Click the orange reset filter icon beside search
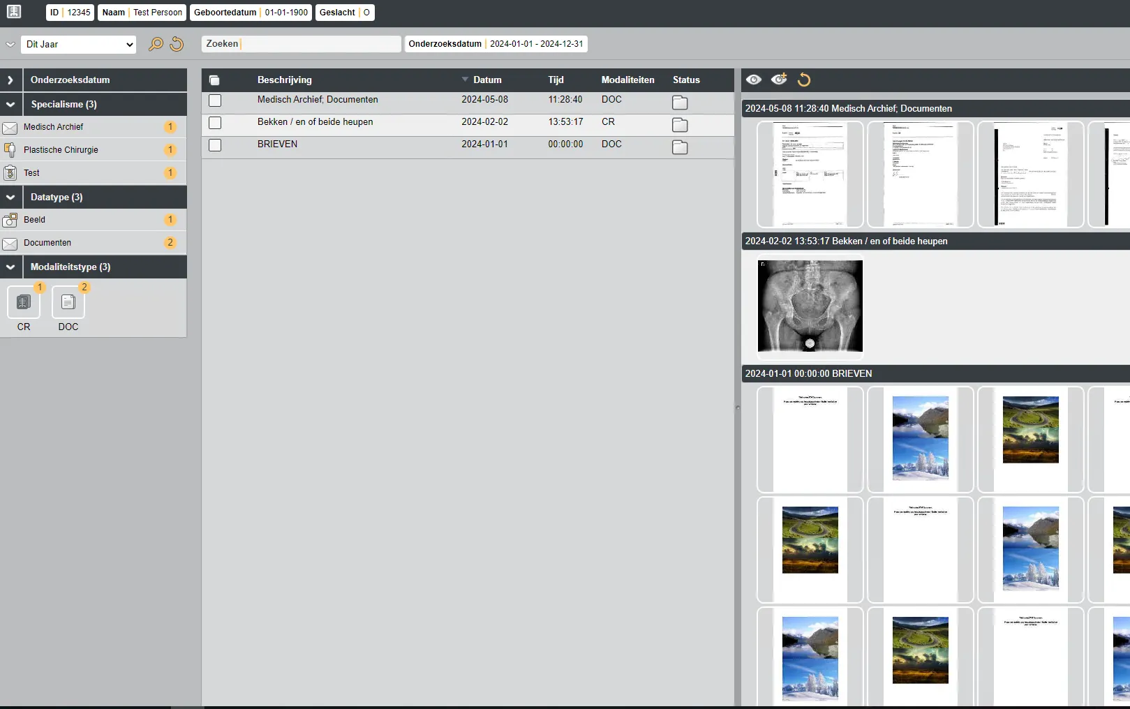This screenshot has height=709, width=1130. coord(177,44)
